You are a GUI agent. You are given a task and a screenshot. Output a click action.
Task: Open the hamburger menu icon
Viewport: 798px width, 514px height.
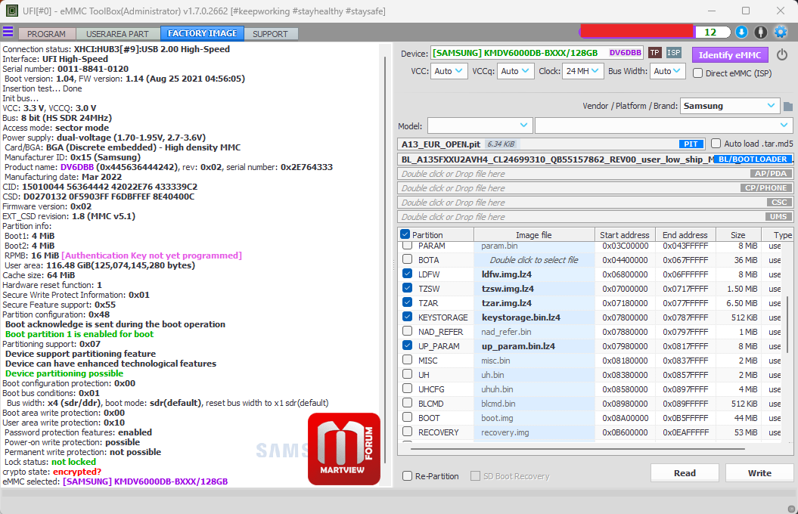[8, 32]
